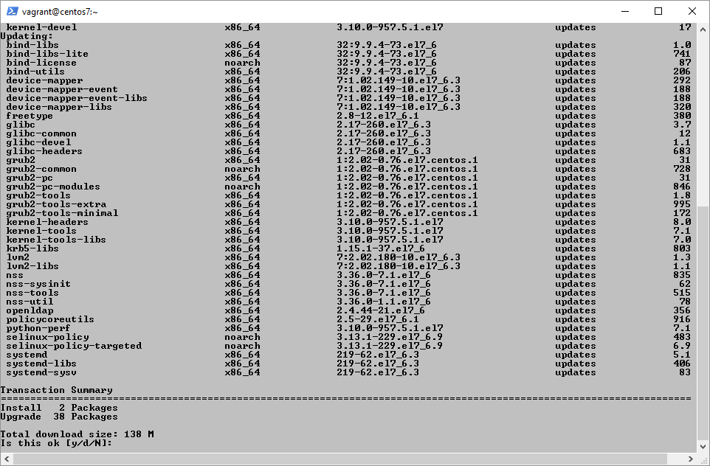The image size is (710, 466).
Task: Click the vertical scrollbar up arrow
Action: 703,29
